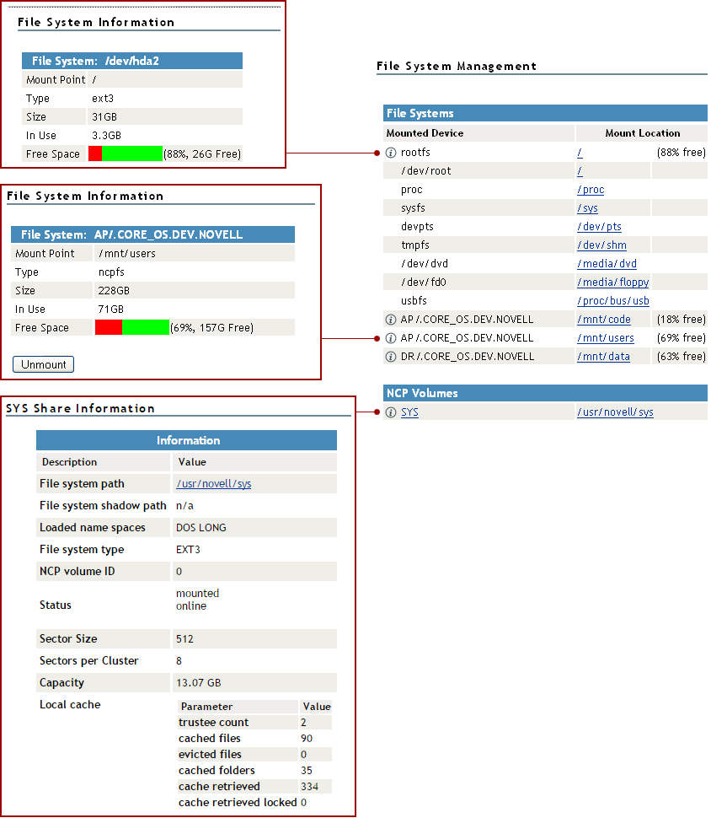The image size is (711, 818).
Task: Go to the /mnt/data mount location
Action: [x=603, y=357]
